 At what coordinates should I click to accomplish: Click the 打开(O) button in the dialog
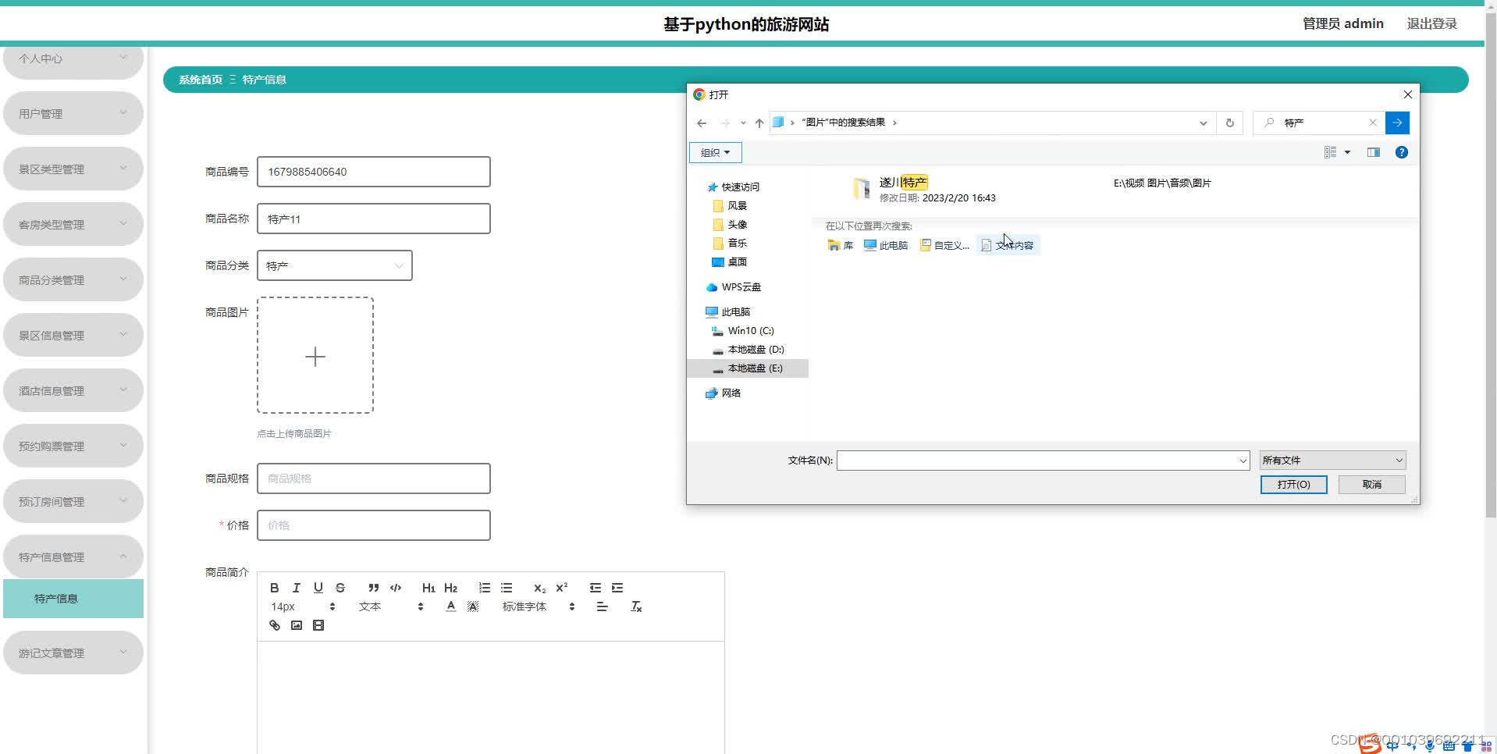[x=1293, y=485]
